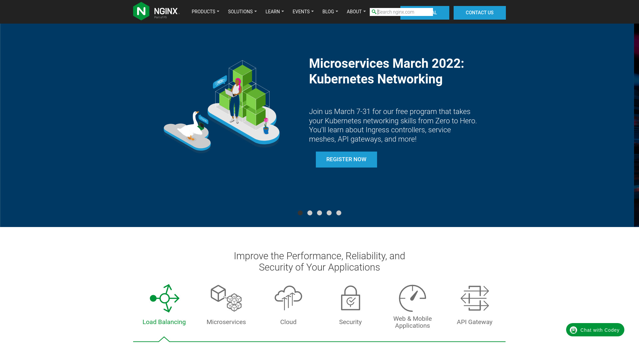Switch to fifth carousel slide dot
Image resolution: width=639 pixels, height=349 pixels.
click(339, 213)
